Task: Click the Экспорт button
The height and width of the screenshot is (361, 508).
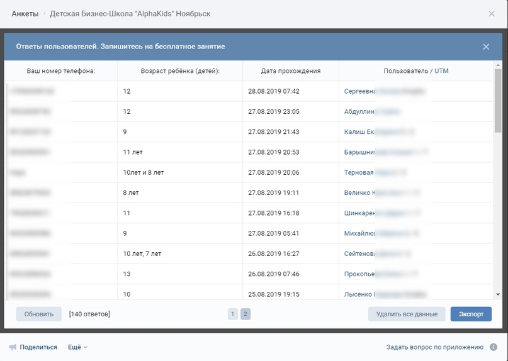Action: pos(471,314)
